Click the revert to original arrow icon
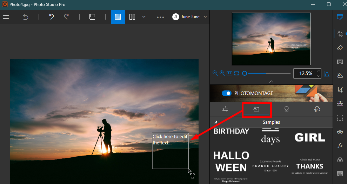Screen dimensions: 347x184 coord(26,17)
